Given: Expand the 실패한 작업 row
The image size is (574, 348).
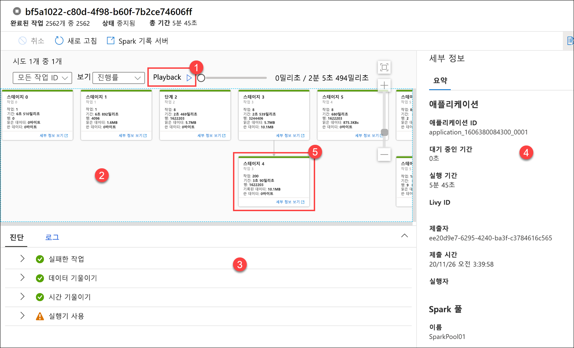Looking at the screenshot, I should (22, 258).
